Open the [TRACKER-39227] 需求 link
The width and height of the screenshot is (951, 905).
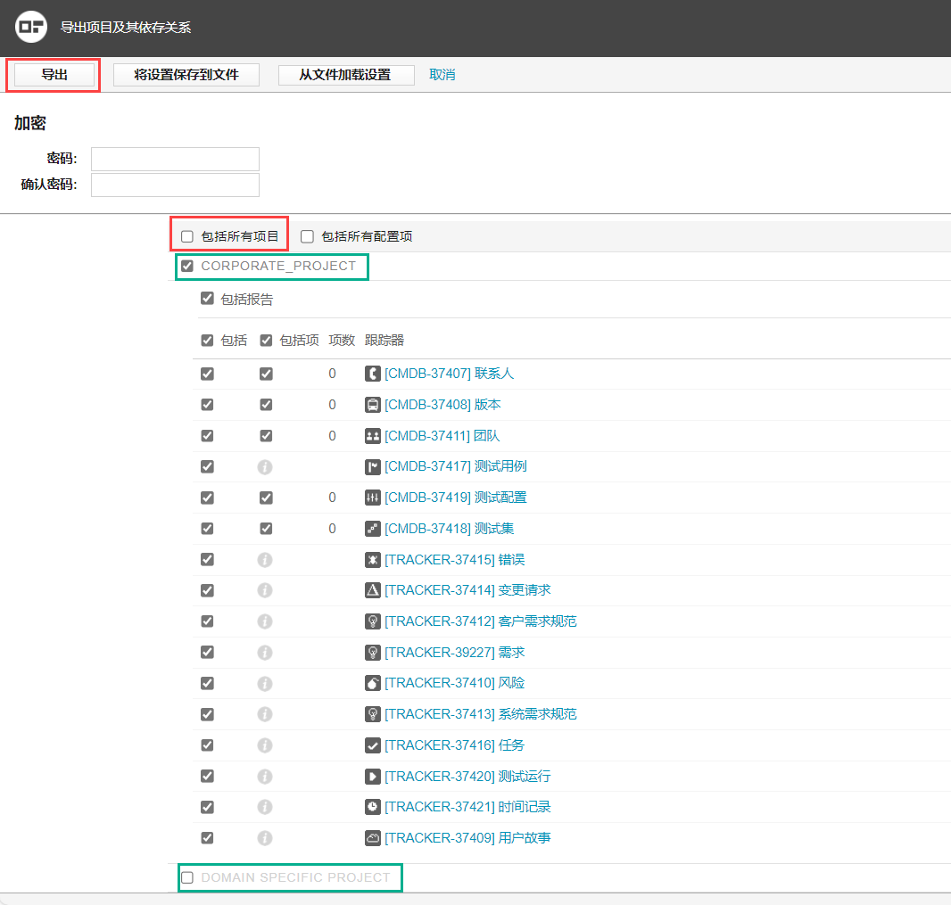pos(454,653)
